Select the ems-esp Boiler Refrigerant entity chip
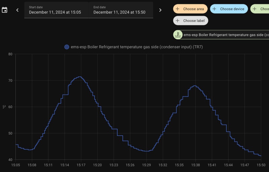Viewport: 269px width, 172px height. tap(221, 35)
